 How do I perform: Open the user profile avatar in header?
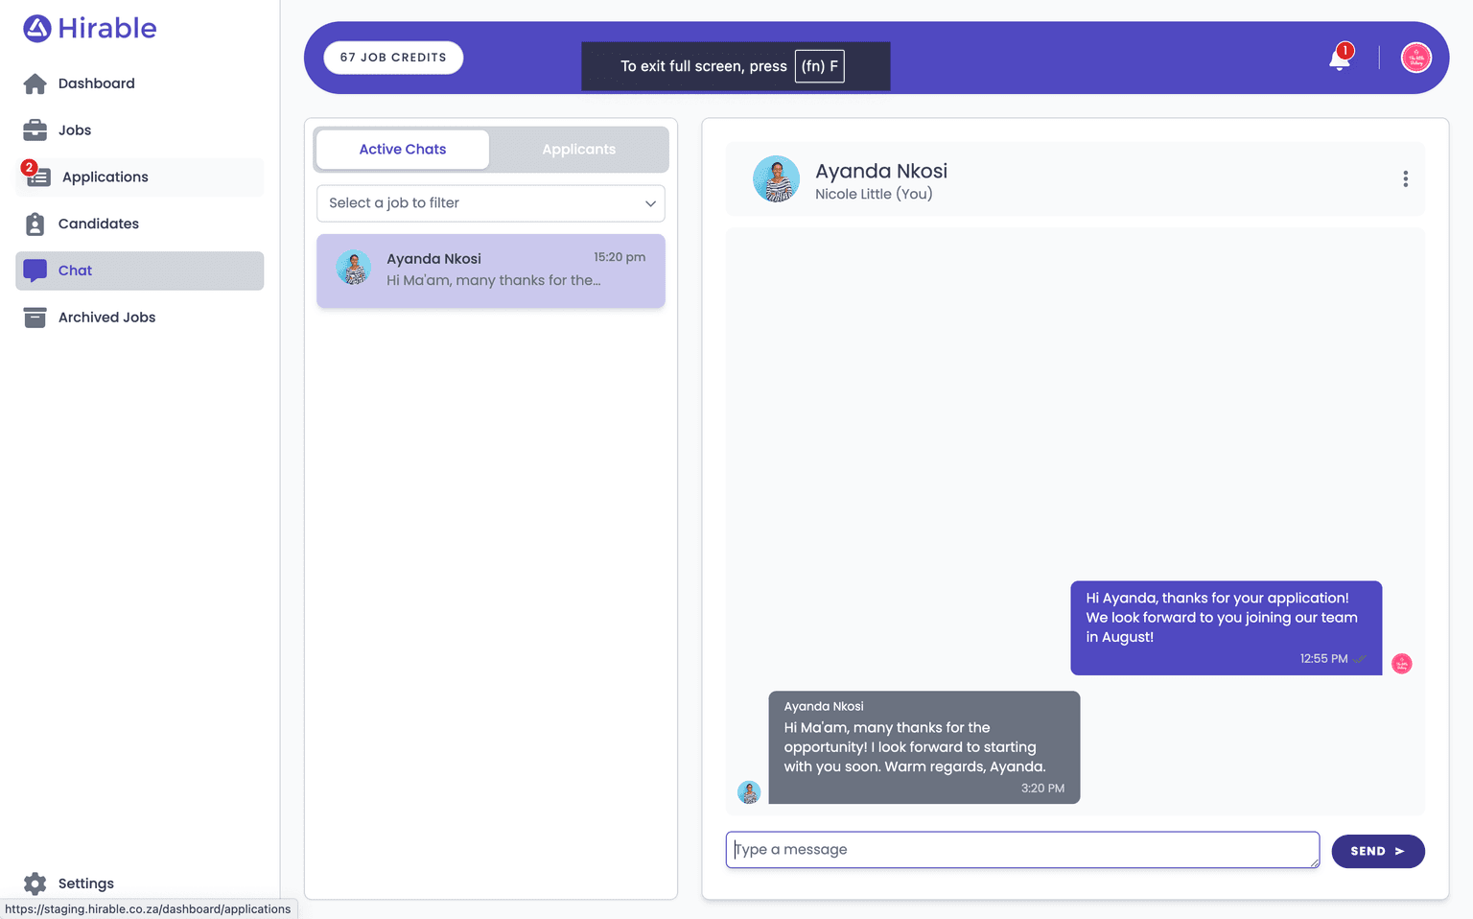[x=1415, y=58]
